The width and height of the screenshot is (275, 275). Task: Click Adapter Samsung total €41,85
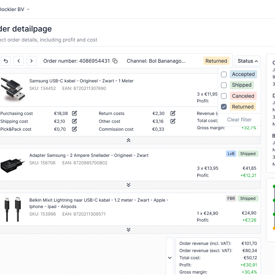pyautogui.click(x=249, y=168)
